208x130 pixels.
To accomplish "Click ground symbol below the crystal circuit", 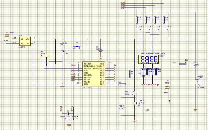I will point(69,125).
